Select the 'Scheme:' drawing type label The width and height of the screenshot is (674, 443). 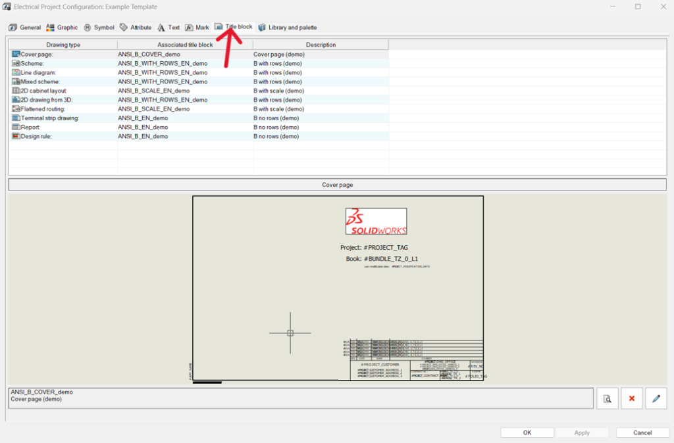32,63
